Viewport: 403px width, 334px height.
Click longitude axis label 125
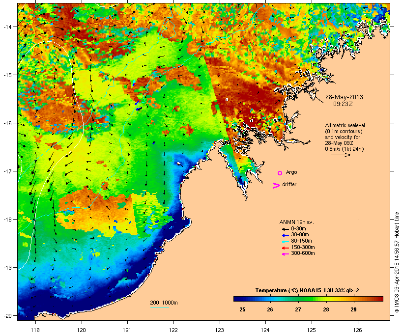pos(312,330)
